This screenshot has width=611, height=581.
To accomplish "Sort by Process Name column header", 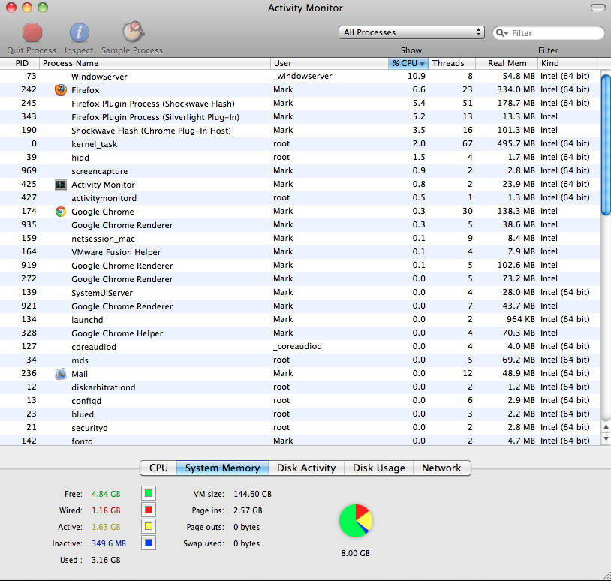I will point(155,63).
